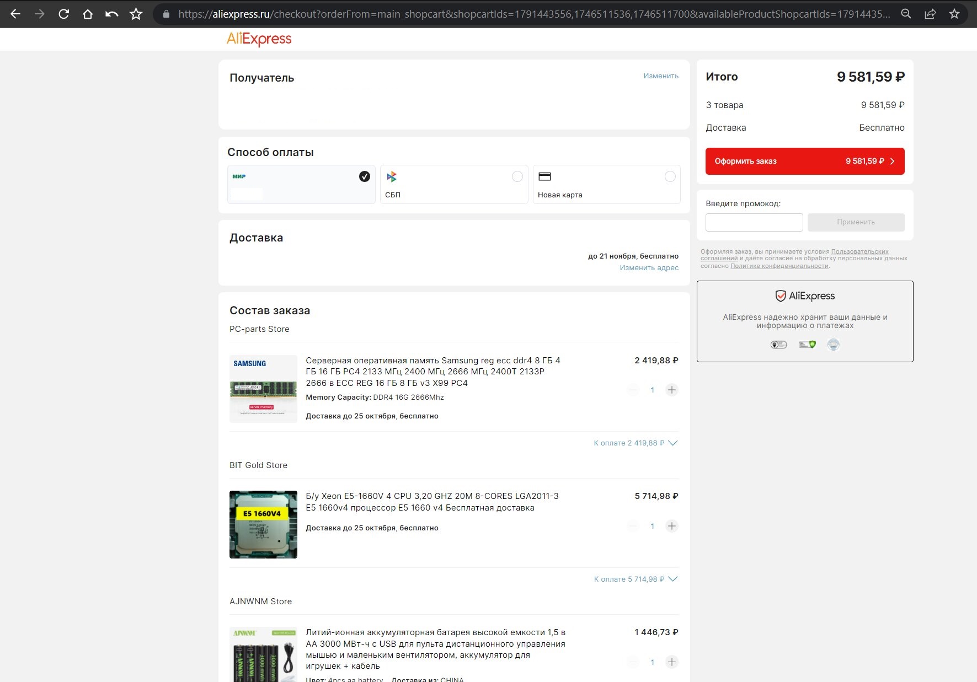Click 'до 21 ноября, бесплатно' delivery text
The height and width of the screenshot is (682, 977).
[x=633, y=256]
